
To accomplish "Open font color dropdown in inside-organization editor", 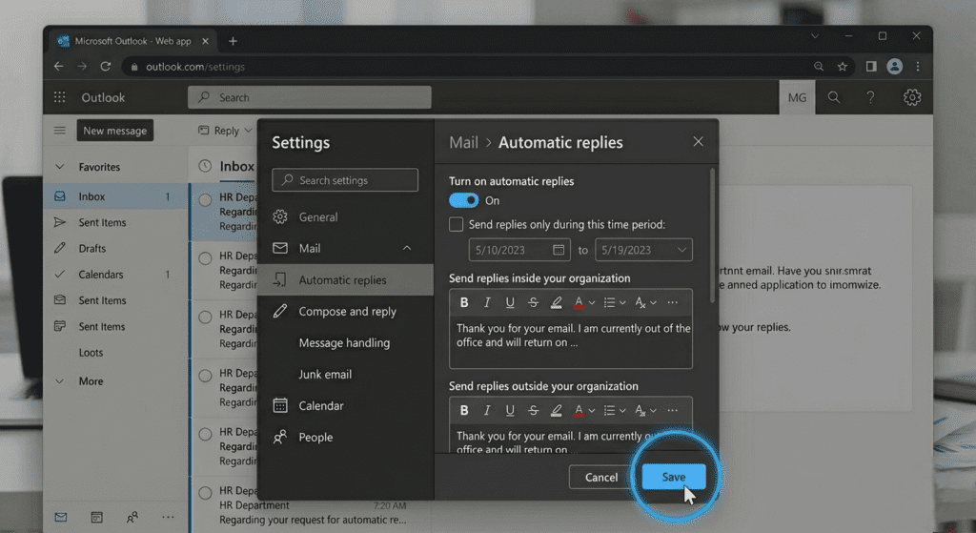I will [x=592, y=302].
